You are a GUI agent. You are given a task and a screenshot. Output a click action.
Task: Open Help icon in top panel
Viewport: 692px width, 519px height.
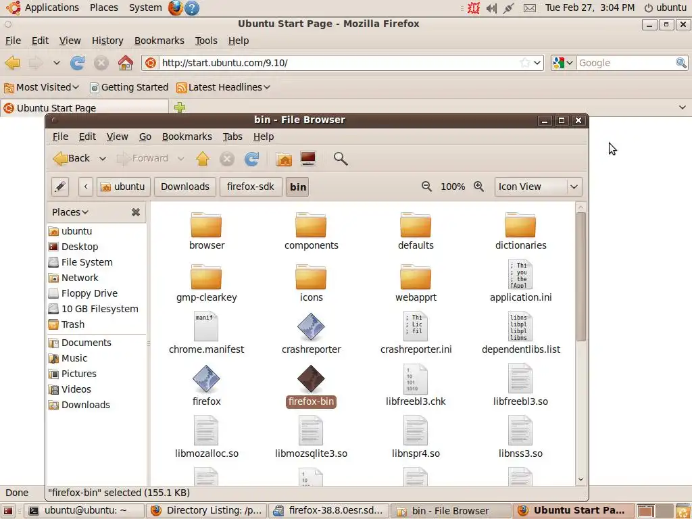tap(192, 7)
